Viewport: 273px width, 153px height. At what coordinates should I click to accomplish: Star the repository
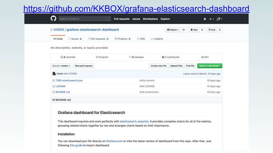pyautogui.click(x=194, y=30)
